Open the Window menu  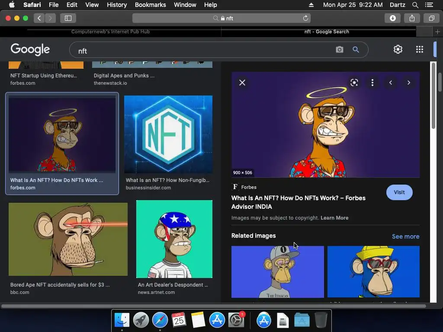click(x=185, y=5)
